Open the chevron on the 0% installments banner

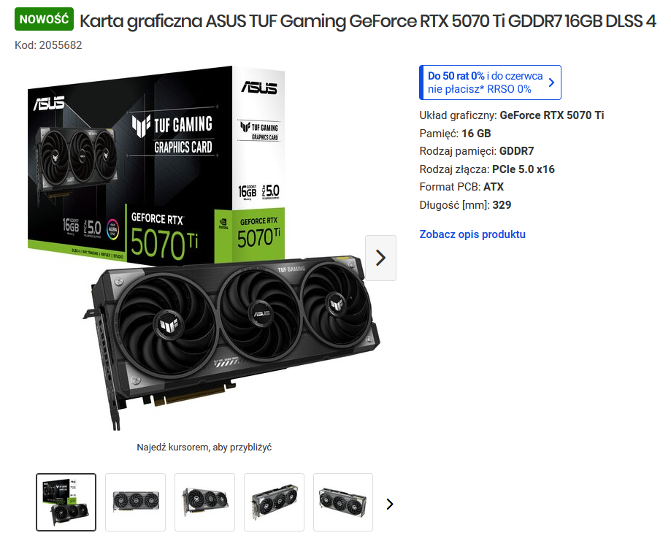(x=551, y=82)
